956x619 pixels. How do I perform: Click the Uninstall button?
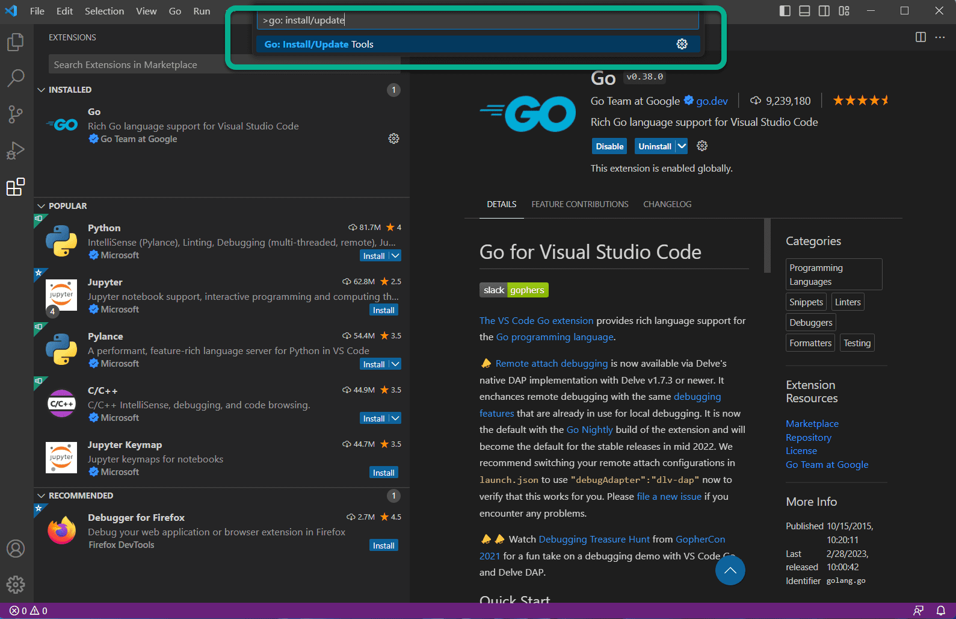[655, 146]
